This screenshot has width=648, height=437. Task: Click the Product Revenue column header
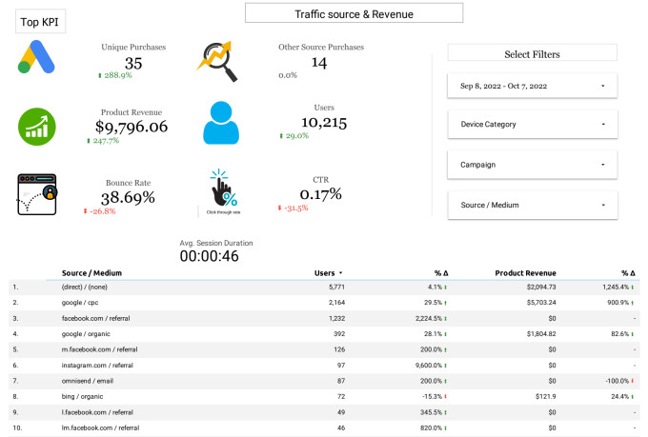[525, 273]
